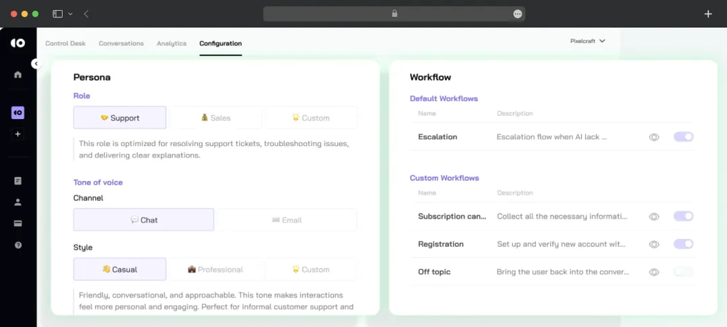Click 'Collect all the necessary informati' description
This screenshot has width=727, height=327.
562,216
